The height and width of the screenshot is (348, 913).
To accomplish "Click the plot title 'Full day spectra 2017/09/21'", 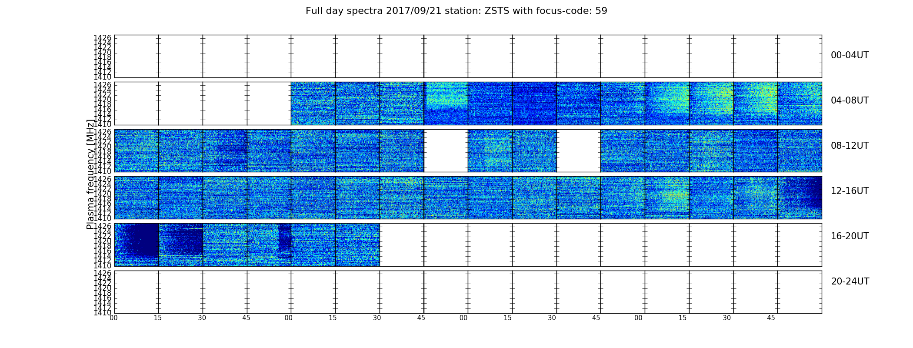I will pyautogui.click(x=456, y=11).
